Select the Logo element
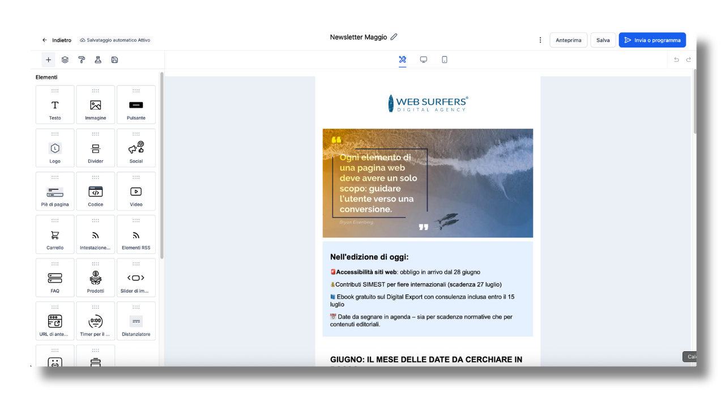 [55, 148]
